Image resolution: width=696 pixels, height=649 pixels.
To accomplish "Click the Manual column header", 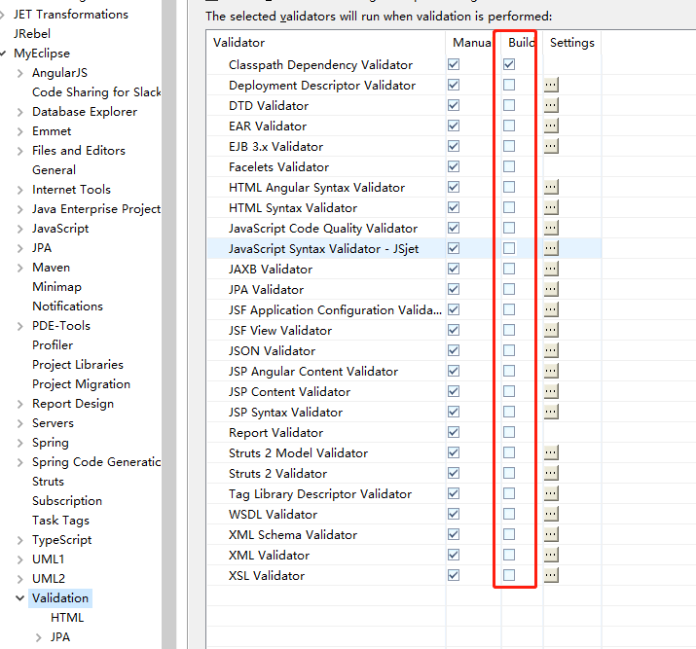I will pyautogui.click(x=472, y=43).
